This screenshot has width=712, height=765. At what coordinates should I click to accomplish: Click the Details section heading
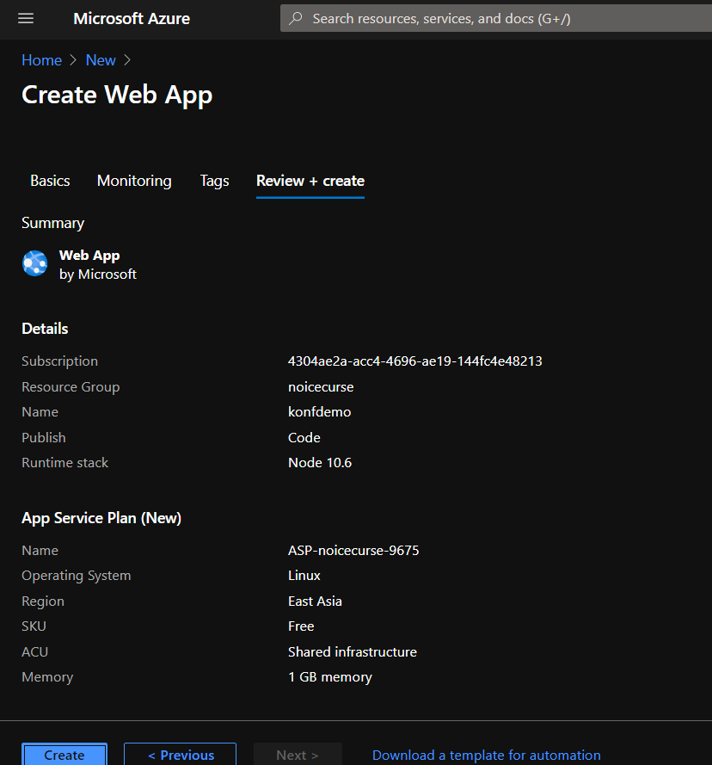point(45,329)
